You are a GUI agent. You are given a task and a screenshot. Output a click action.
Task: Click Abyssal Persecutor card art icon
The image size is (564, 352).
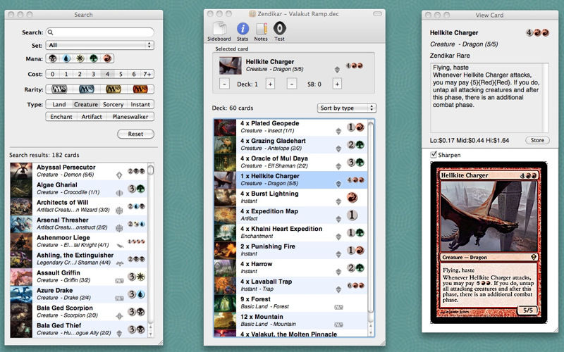click(21, 171)
